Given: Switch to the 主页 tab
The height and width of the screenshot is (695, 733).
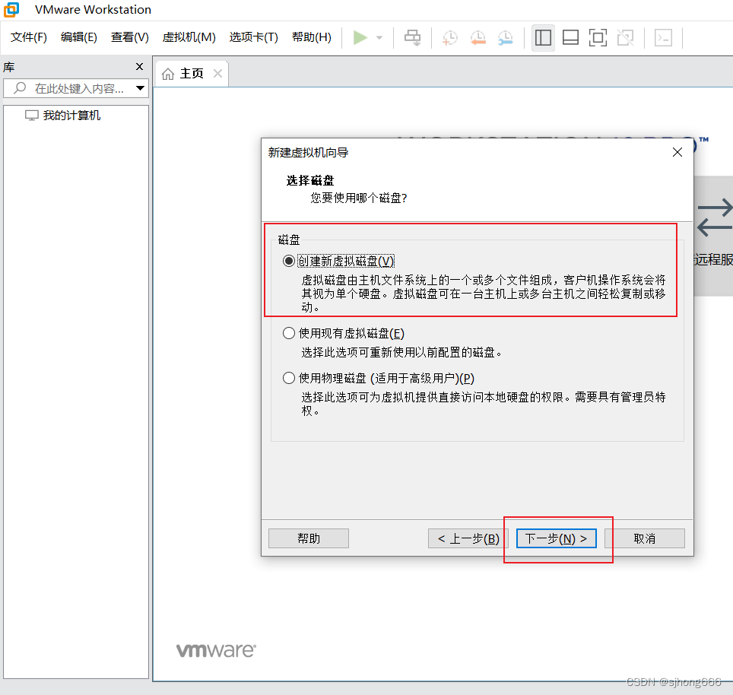Looking at the screenshot, I should pos(192,74).
